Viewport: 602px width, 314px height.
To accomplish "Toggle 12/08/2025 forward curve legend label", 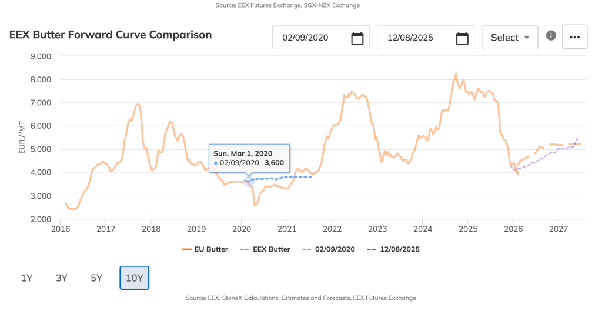I will pyautogui.click(x=400, y=249).
